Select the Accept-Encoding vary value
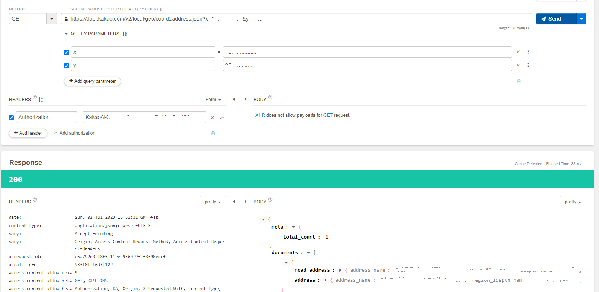Viewport: 599px width, 292px height. point(94,234)
